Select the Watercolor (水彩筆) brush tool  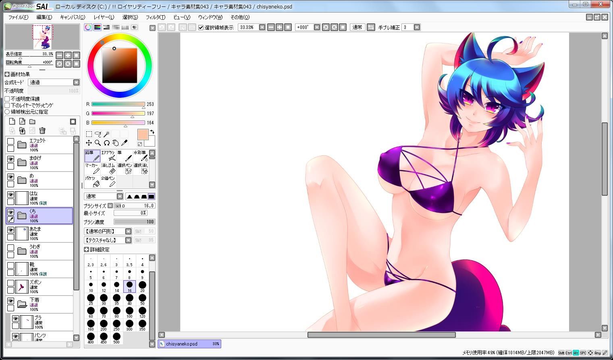(141, 156)
